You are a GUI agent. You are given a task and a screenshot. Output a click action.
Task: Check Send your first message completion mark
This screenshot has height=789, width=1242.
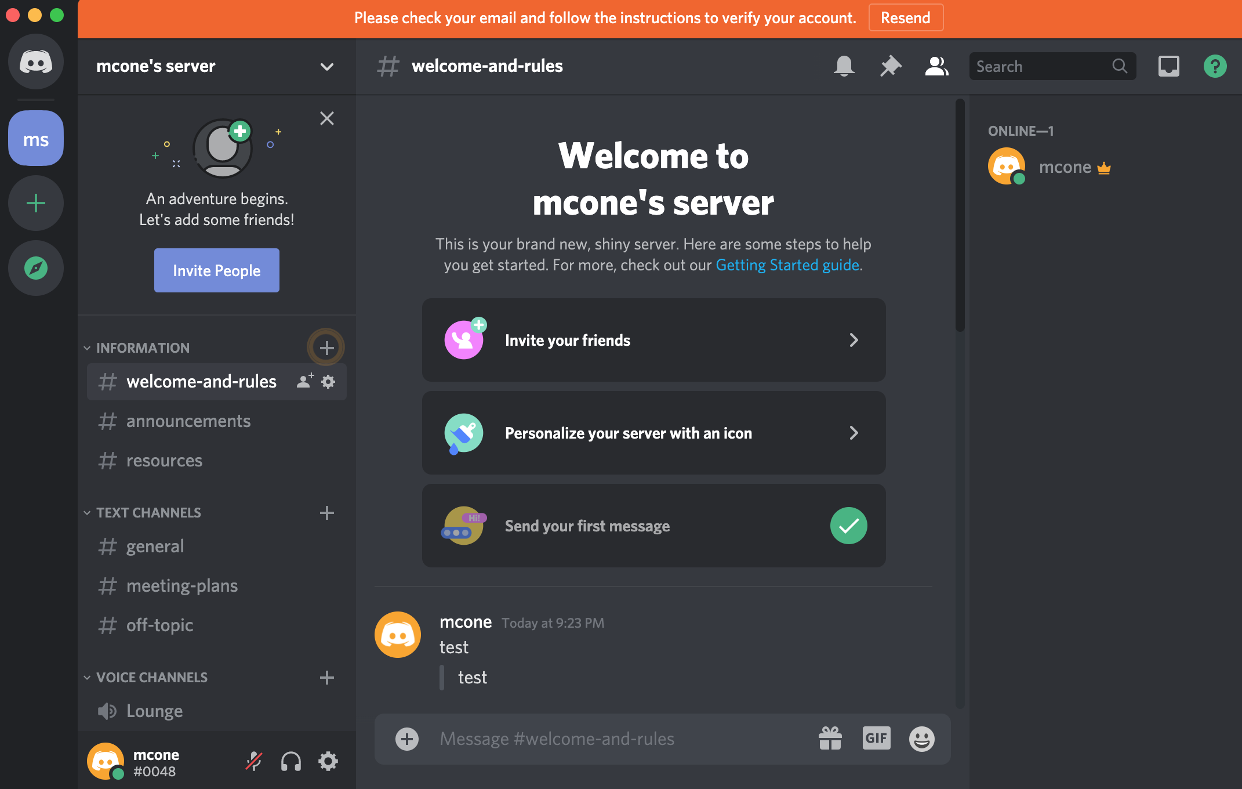coord(847,526)
